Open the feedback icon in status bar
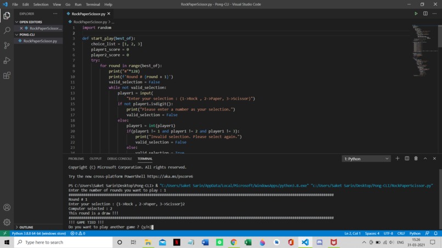Screen dimensions: 442x248 tap(427, 233)
